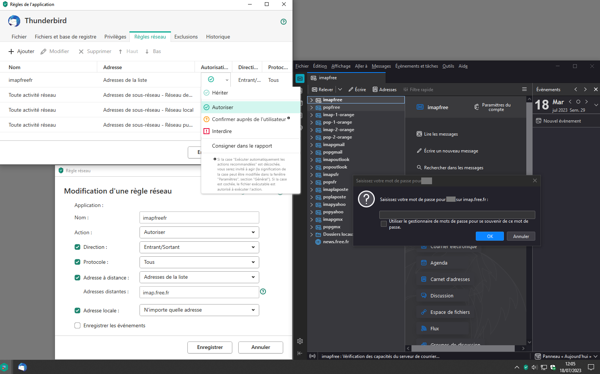
Task: Uncheck the Direction checkbox
Action: pyautogui.click(x=77, y=247)
